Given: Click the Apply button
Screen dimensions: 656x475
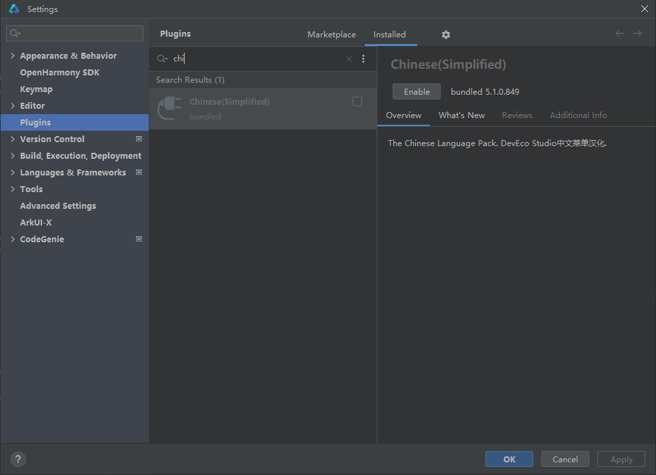Looking at the screenshot, I should click(x=621, y=459).
